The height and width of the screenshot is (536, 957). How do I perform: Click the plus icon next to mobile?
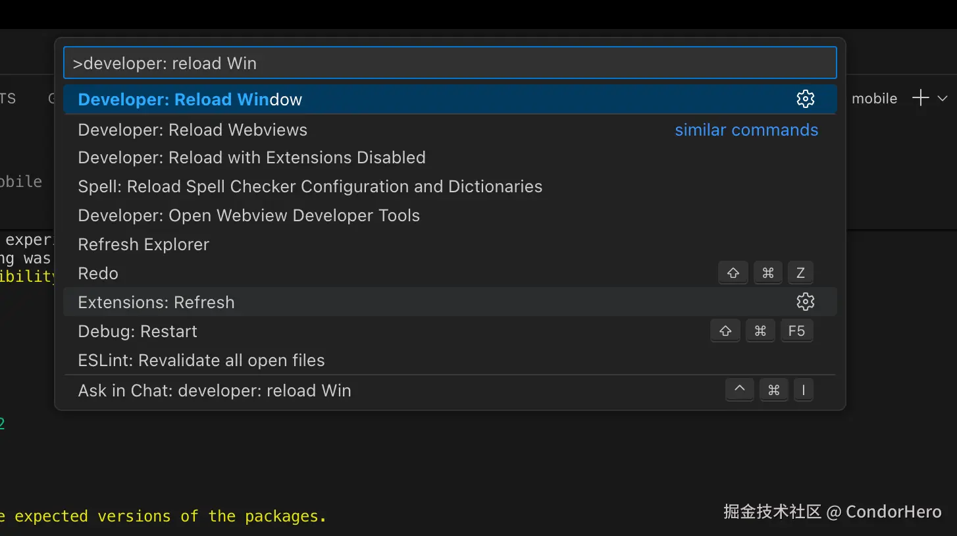pyautogui.click(x=920, y=98)
